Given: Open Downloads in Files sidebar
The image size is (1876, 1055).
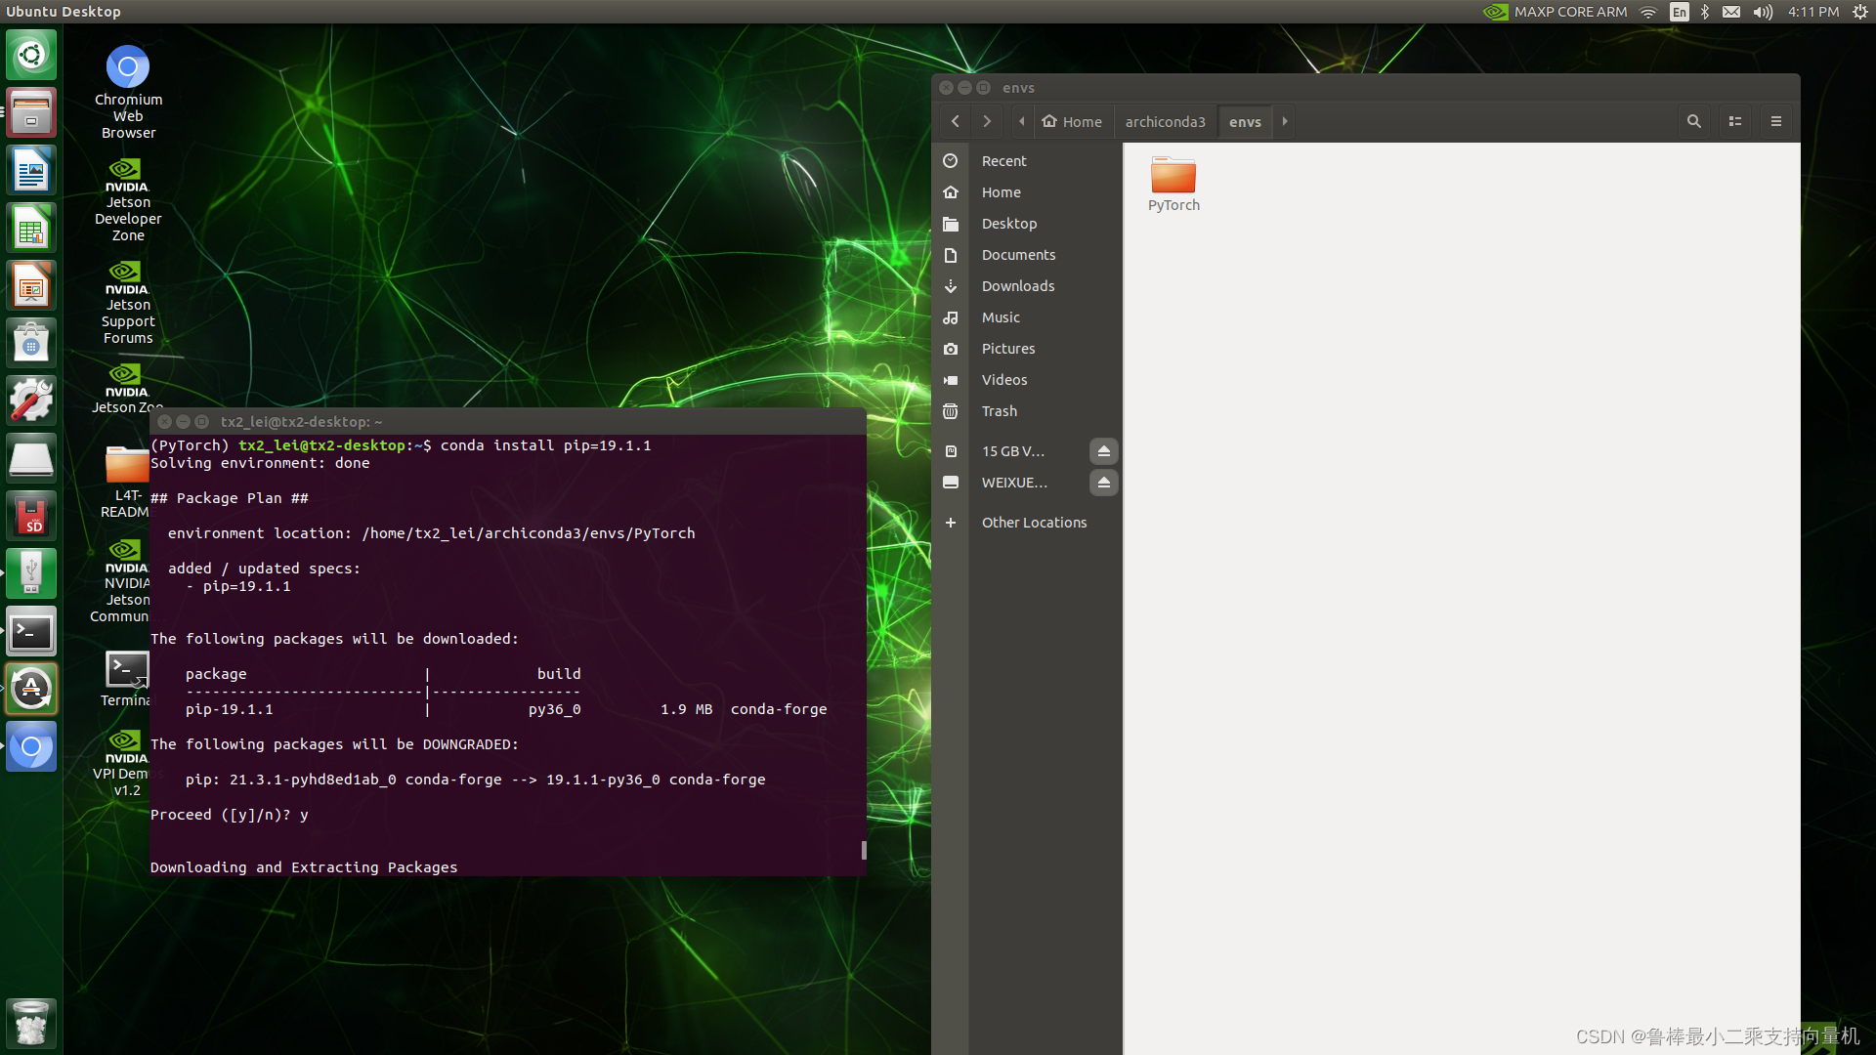Looking at the screenshot, I should pos(1026,286).
